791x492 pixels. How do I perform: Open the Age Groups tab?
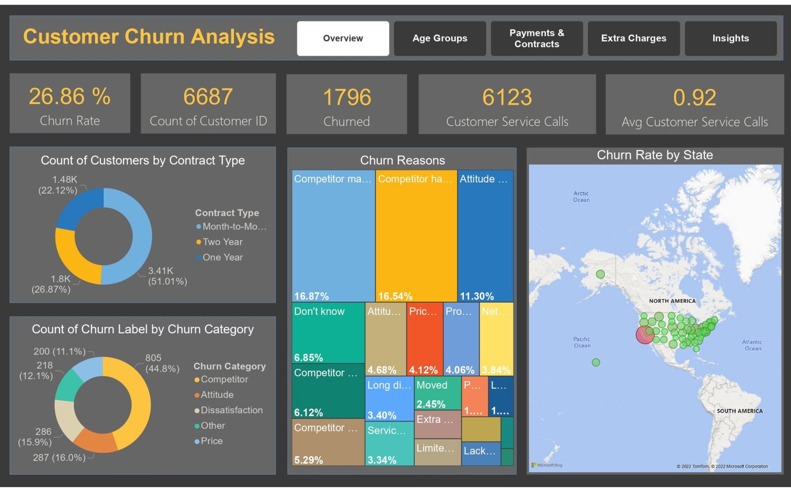pyautogui.click(x=439, y=38)
